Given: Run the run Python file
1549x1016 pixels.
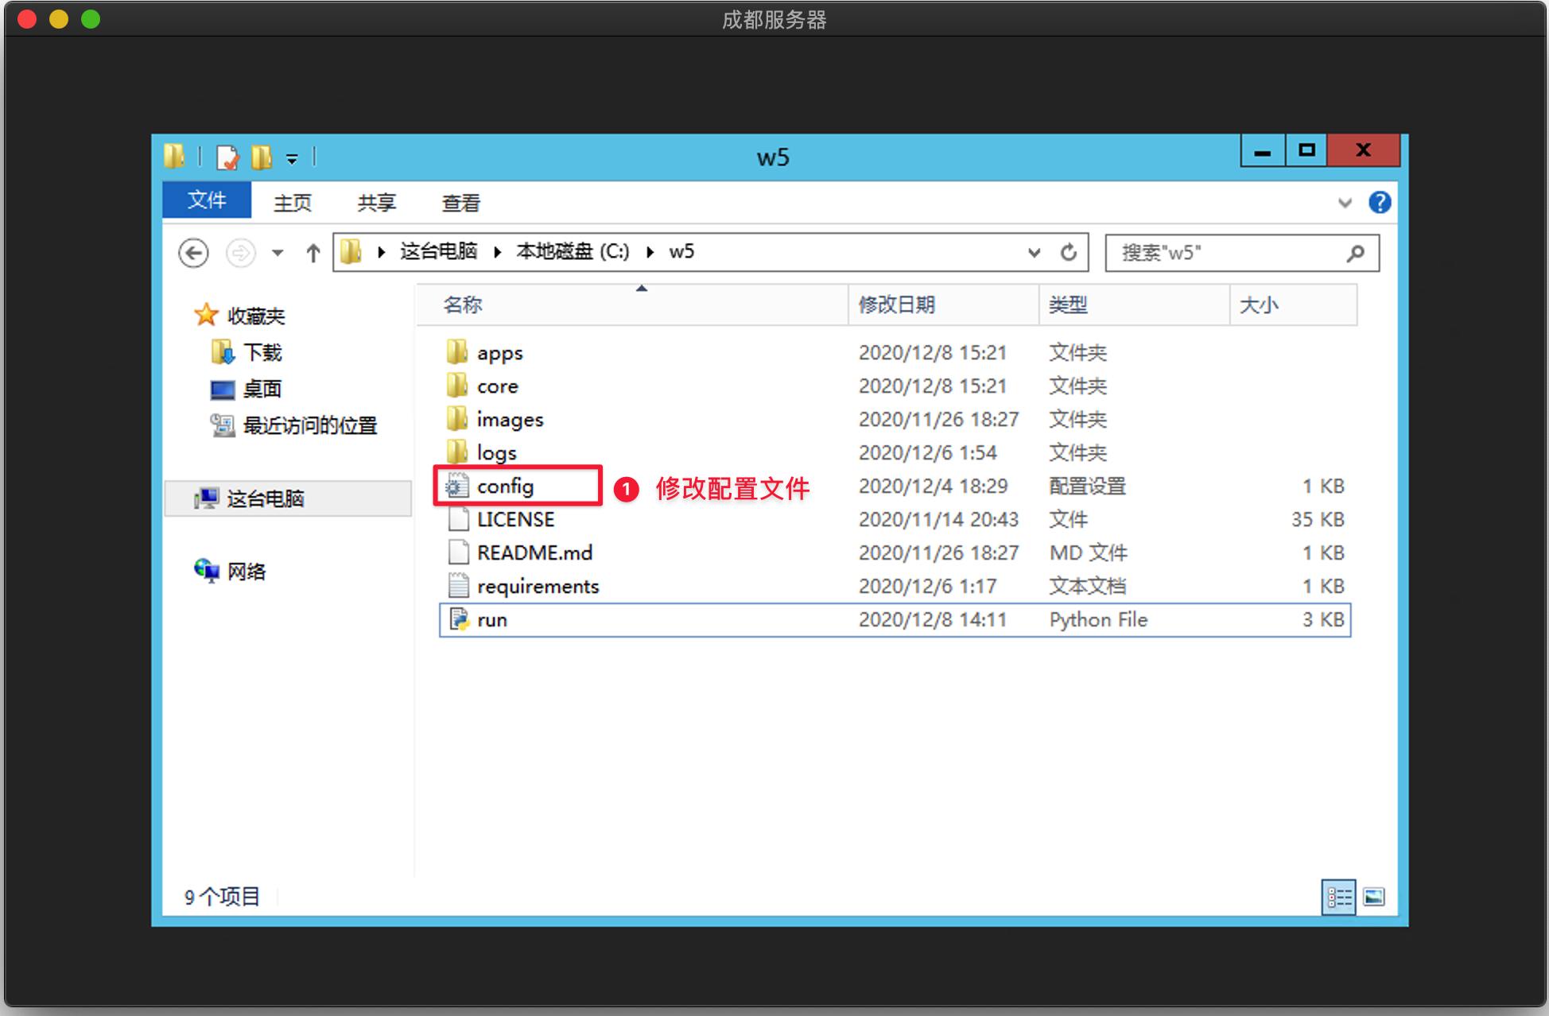Looking at the screenshot, I should pos(491,619).
